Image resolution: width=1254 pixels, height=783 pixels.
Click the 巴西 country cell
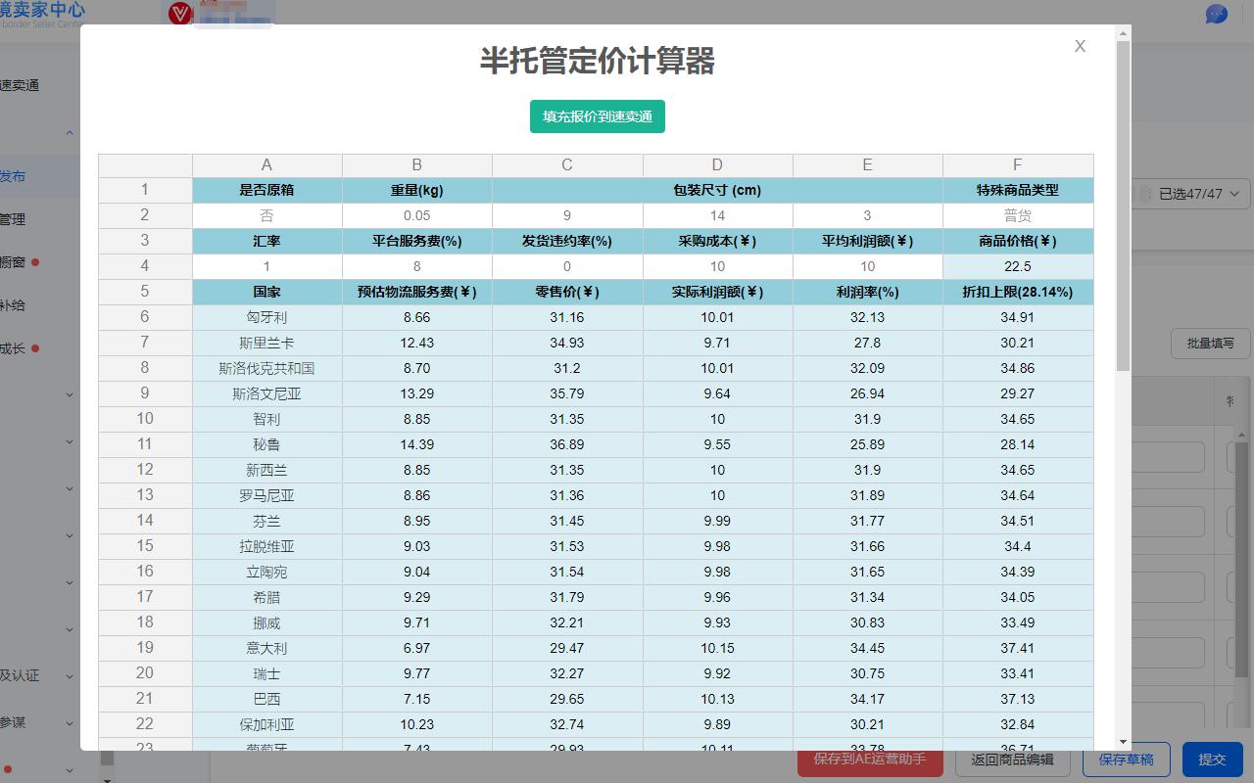tap(266, 699)
